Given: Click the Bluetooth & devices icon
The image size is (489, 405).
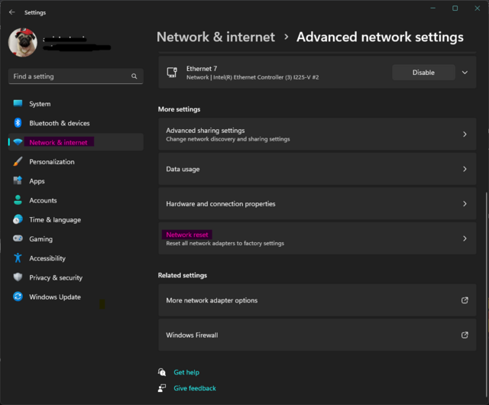Looking at the screenshot, I should click(18, 123).
